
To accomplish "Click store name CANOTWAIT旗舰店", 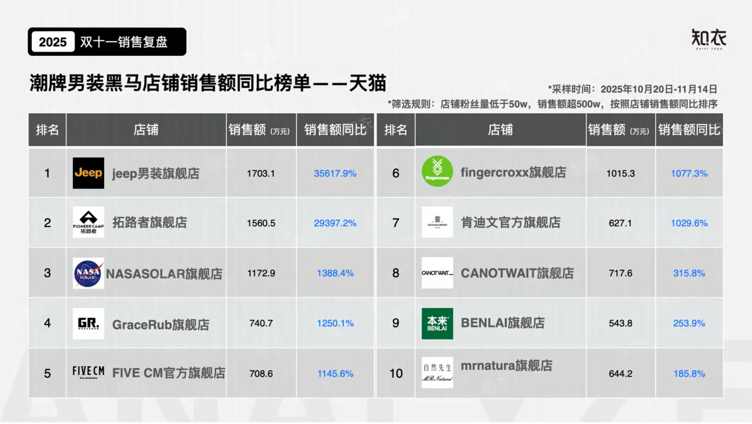I will pos(517,273).
